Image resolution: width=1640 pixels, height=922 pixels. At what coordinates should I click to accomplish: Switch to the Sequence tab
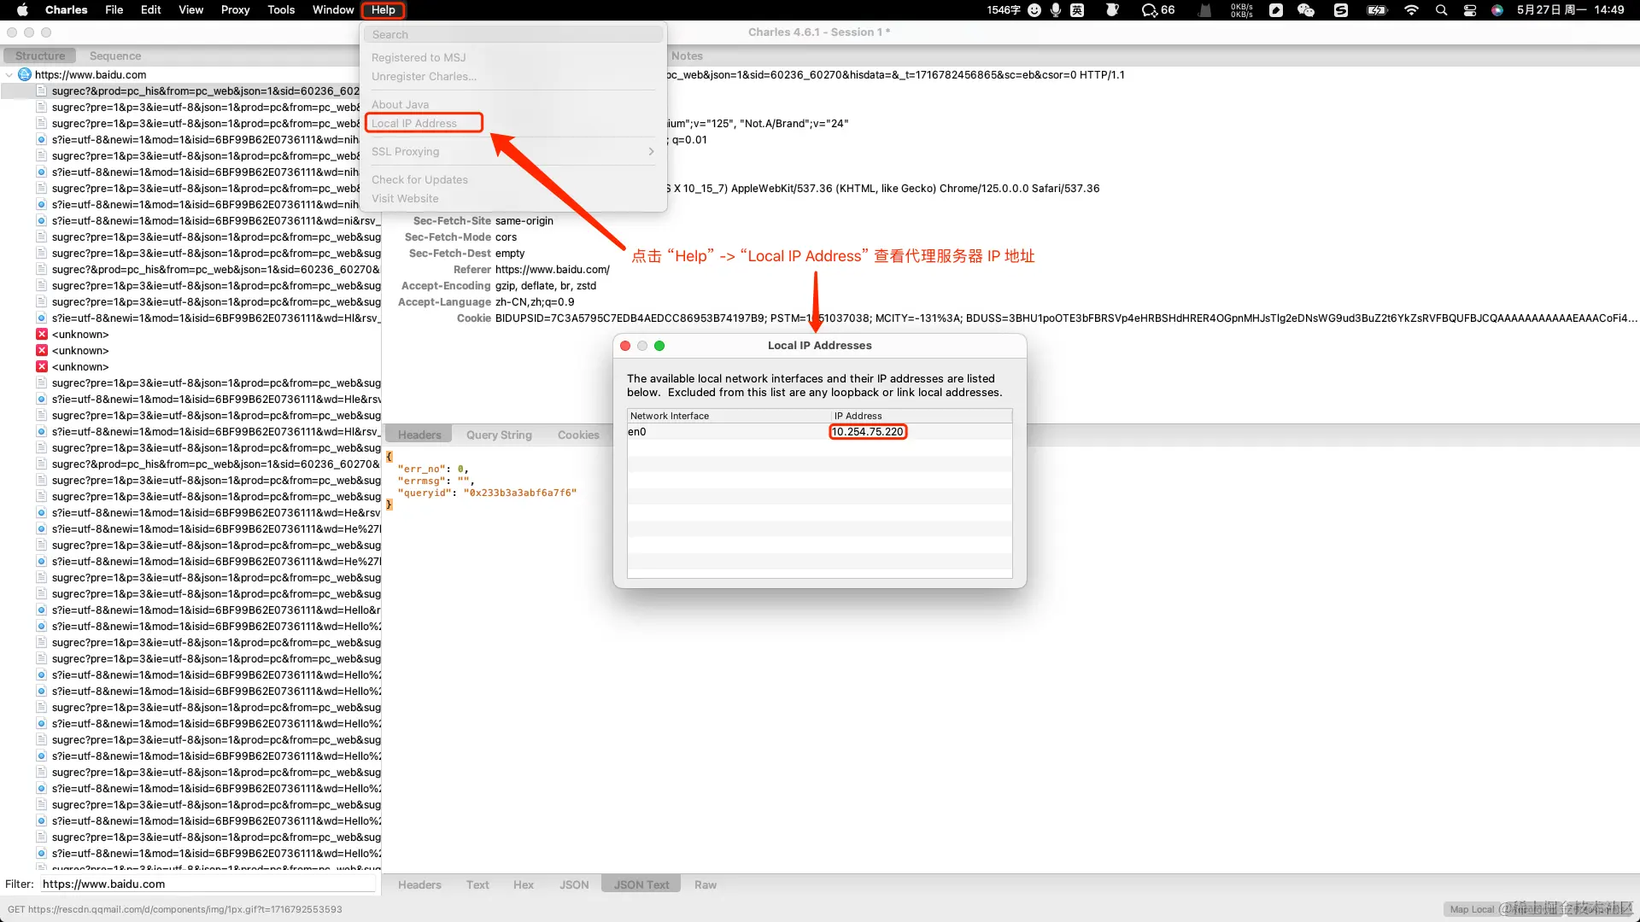115,55
